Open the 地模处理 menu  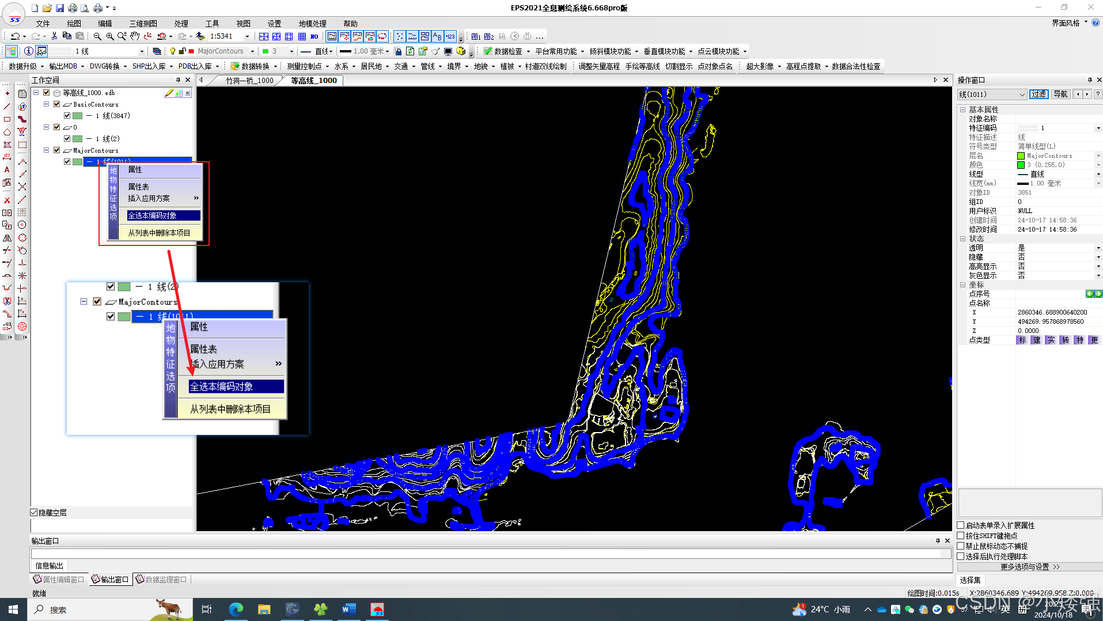(x=312, y=24)
